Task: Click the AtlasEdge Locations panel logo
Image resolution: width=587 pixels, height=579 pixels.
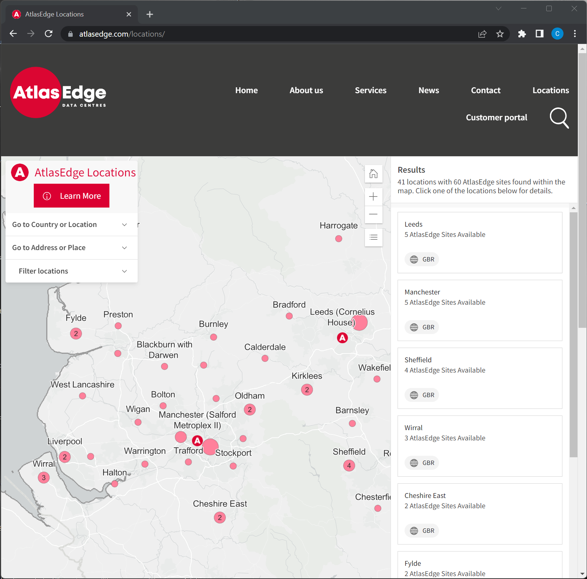Action: point(20,172)
